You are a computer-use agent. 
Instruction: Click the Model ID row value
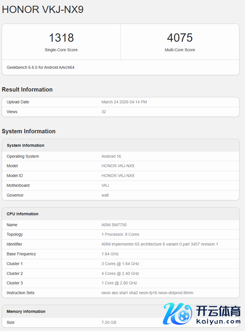(118, 176)
